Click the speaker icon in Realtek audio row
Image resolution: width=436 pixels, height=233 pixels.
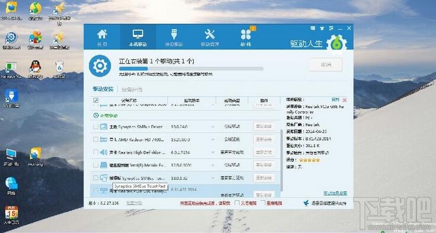tap(104, 152)
